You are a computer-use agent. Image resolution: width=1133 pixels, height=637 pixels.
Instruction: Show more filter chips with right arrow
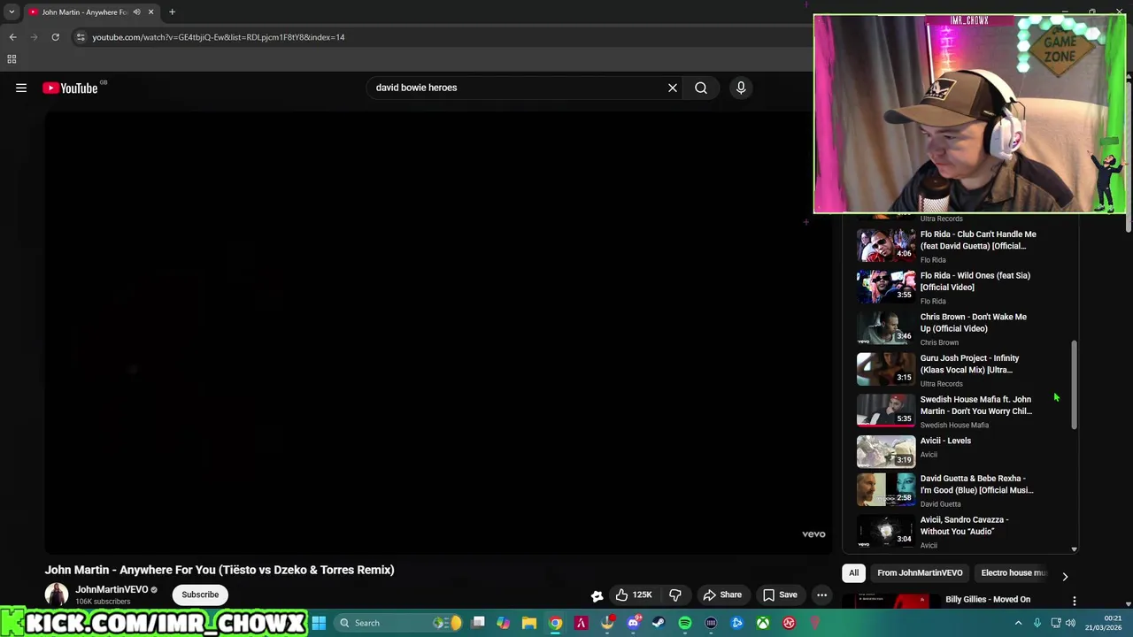pos(1065,576)
